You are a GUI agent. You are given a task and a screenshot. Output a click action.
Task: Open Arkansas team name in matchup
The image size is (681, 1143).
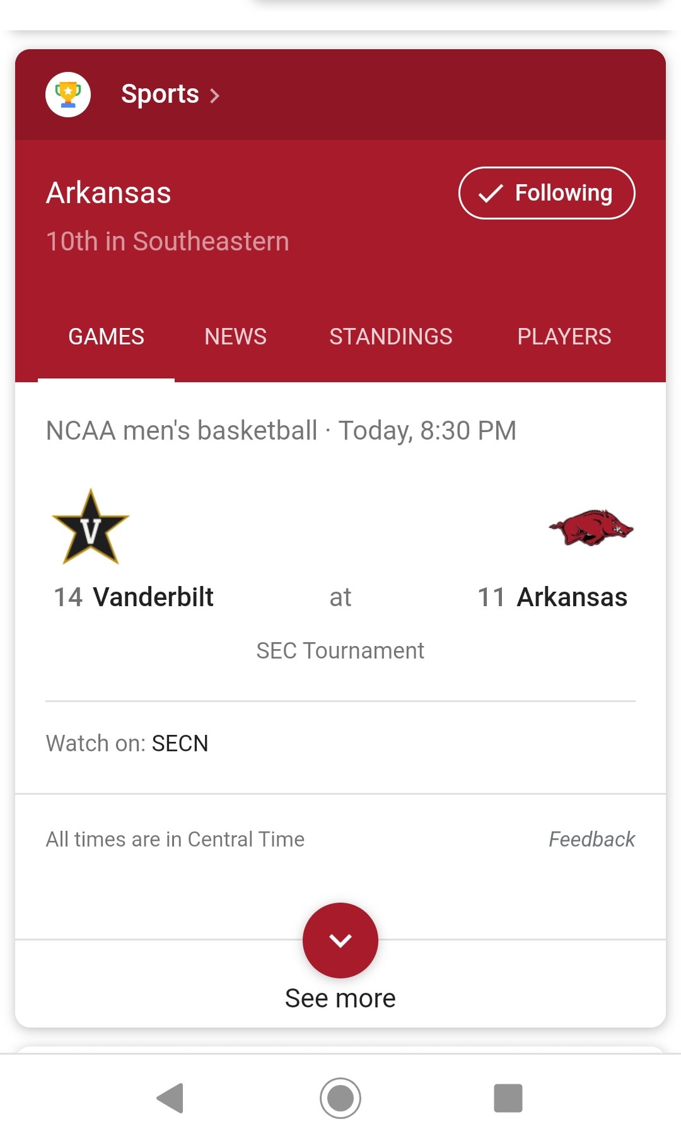click(x=572, y=597)
